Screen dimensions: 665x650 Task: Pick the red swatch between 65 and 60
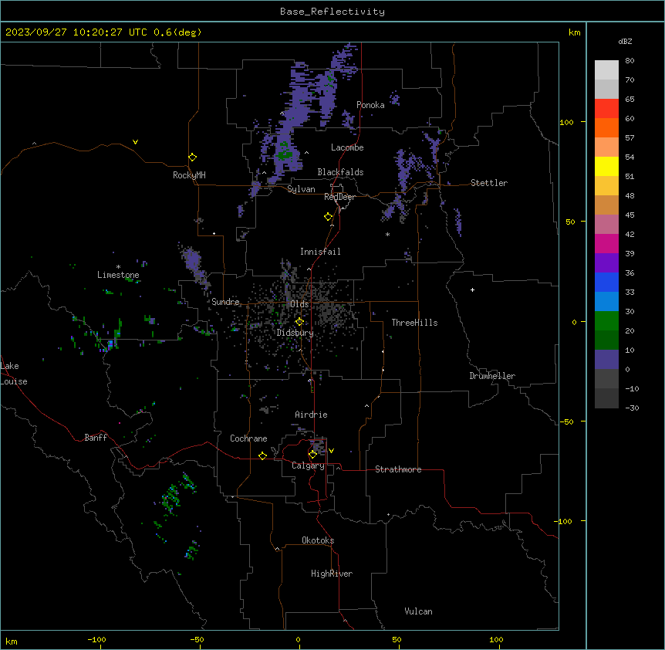[606, 109]
